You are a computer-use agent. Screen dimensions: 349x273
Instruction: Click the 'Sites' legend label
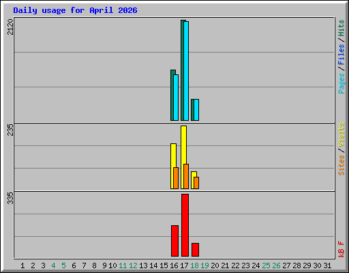[342, 165]
